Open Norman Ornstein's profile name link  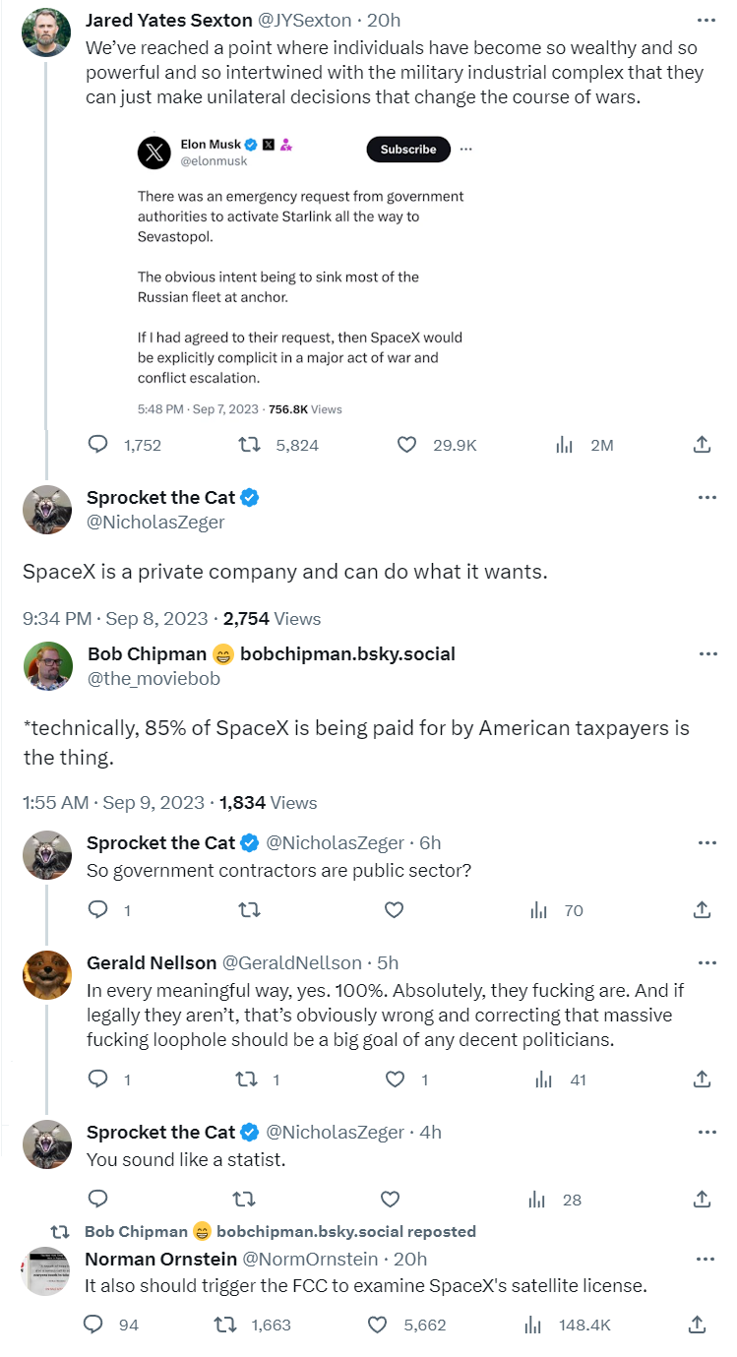click(159, 1259)
